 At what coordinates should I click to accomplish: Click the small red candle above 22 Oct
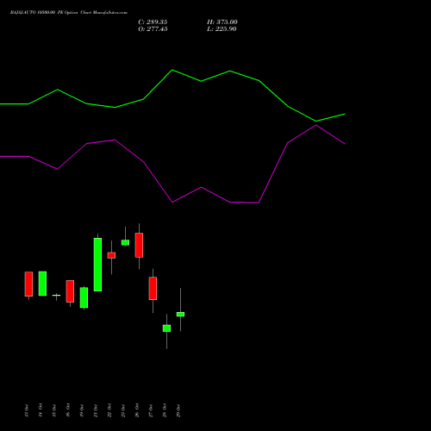point(111,255)
